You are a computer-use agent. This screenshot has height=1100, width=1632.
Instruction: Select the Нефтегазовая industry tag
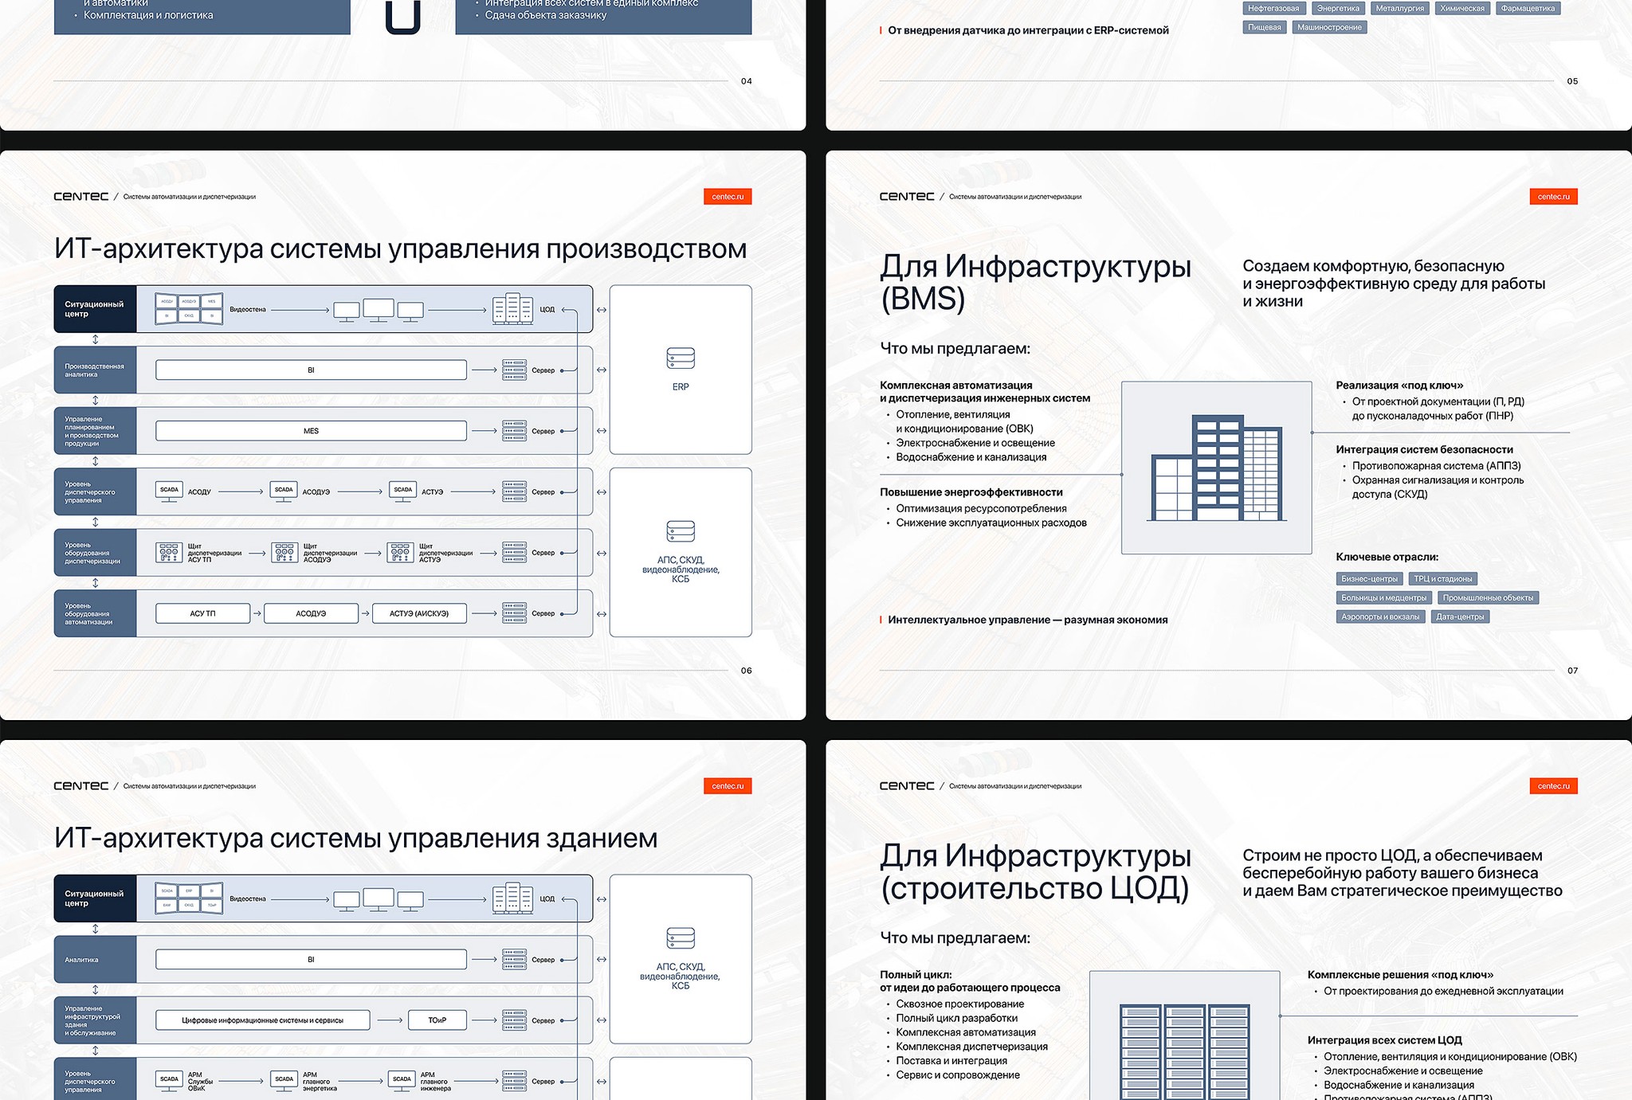pyautogui.click(x=1273, y=9)
